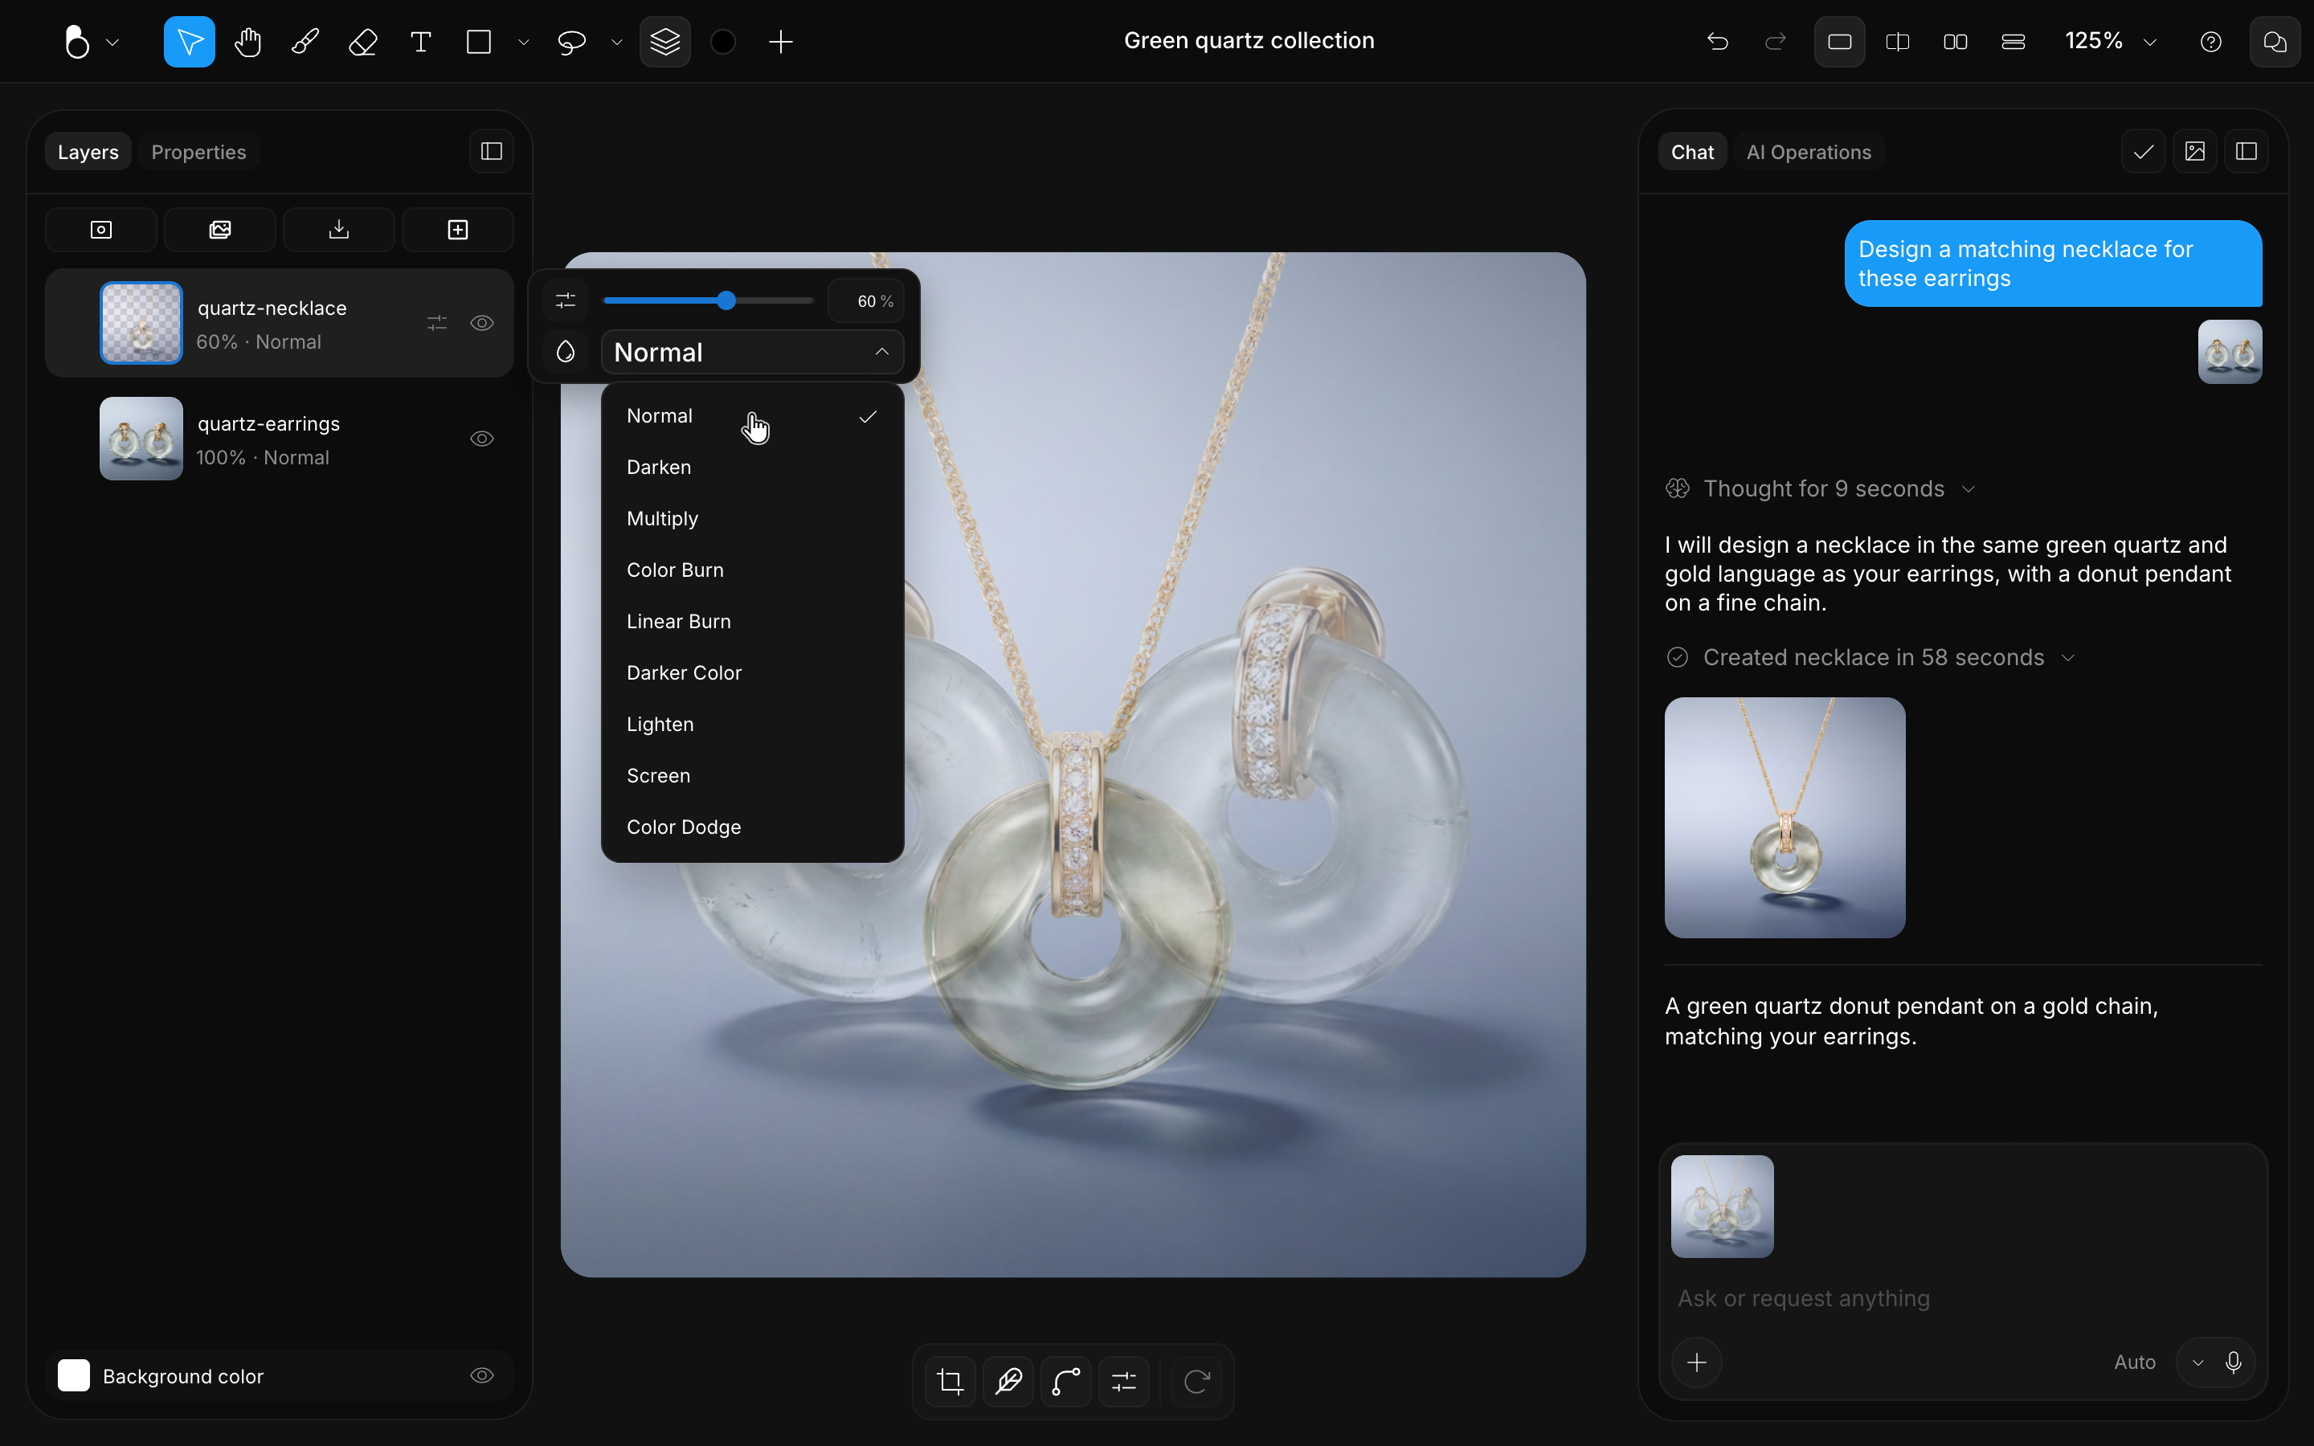The image size is (2314, 1446).
Task: Click the Redo arrow
Action: [x=1776, y=42]
